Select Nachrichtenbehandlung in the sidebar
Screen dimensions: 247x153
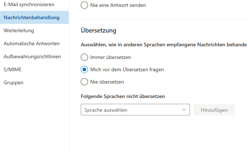[x=31, y=17]
